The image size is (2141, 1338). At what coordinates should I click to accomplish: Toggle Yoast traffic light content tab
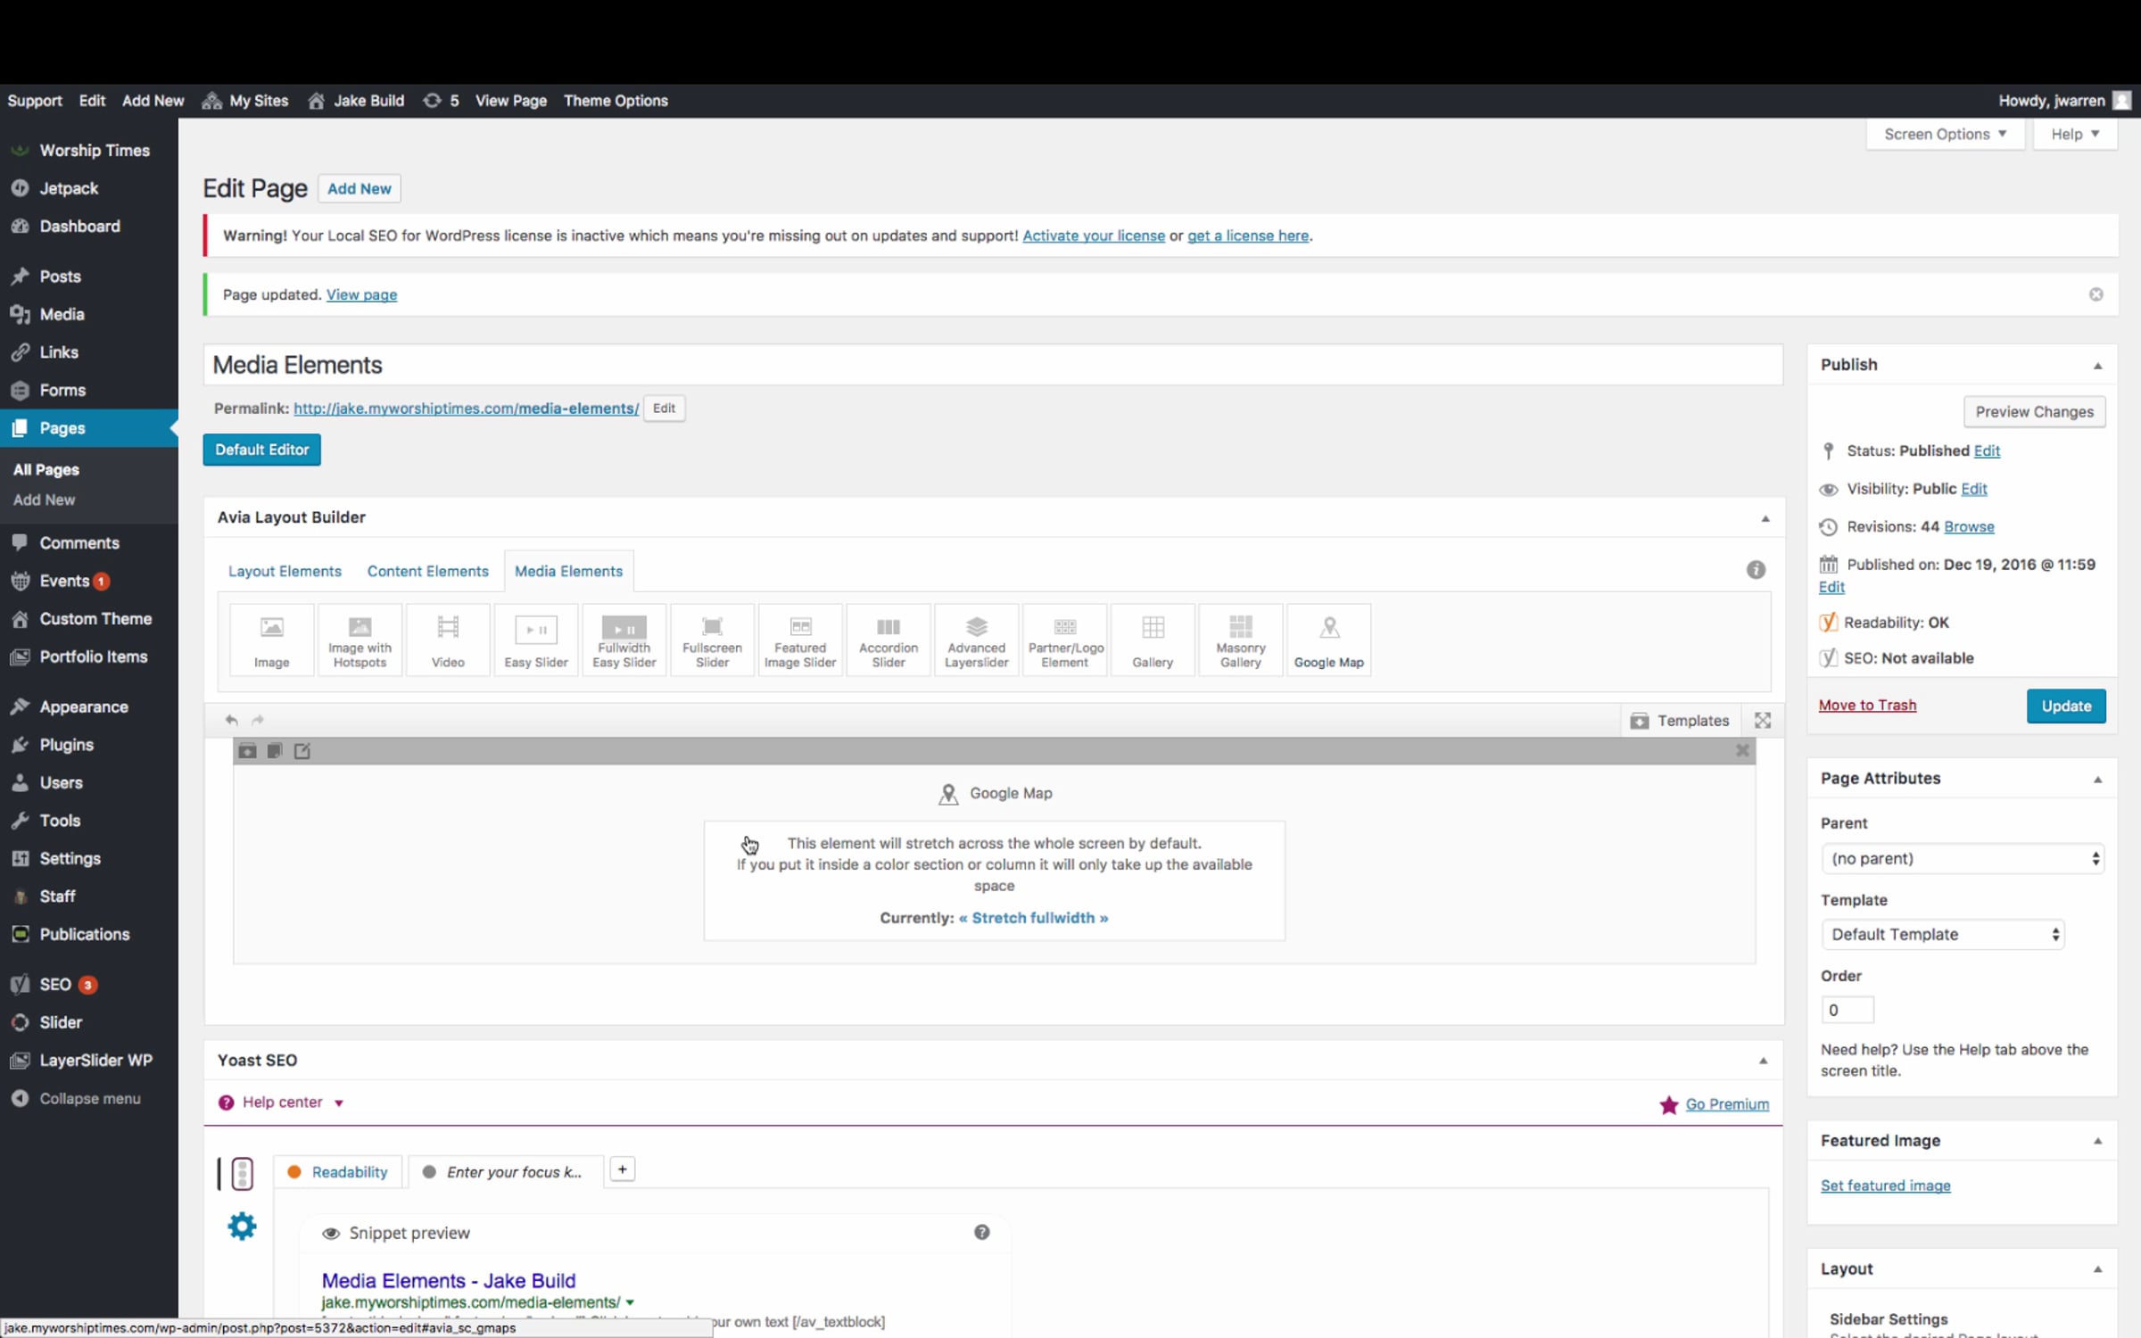click(242, 1173)
